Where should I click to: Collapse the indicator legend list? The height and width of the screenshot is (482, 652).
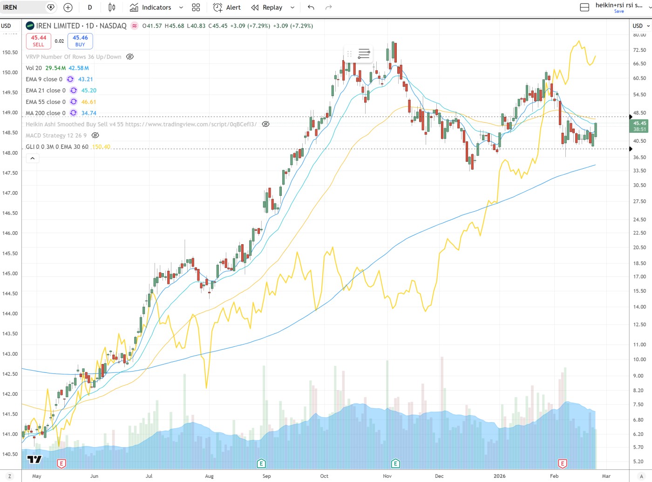[x=33, y=158]
